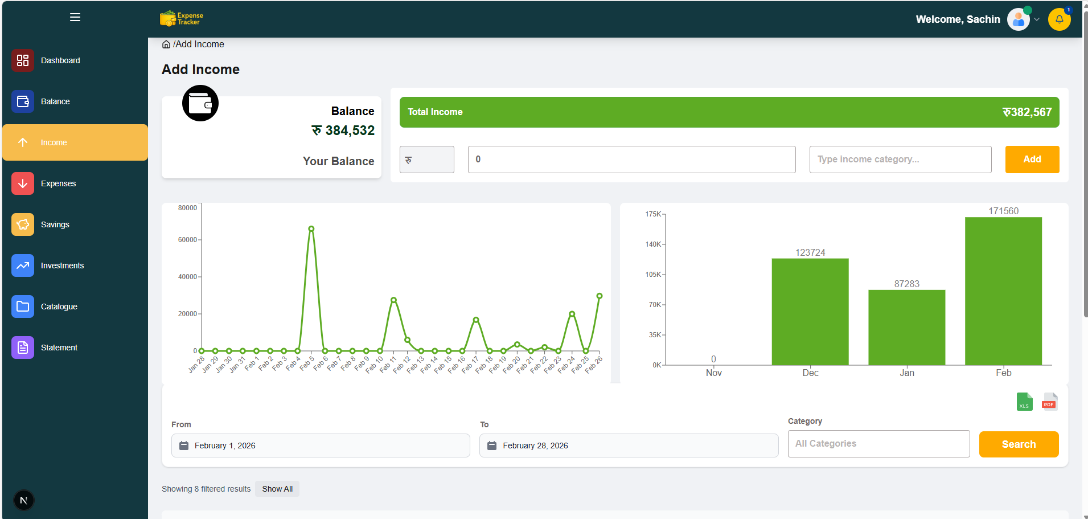Screen dimensions: 1088x519
Task: Open the All Categories filter box
Action: (x=878, y=444)
